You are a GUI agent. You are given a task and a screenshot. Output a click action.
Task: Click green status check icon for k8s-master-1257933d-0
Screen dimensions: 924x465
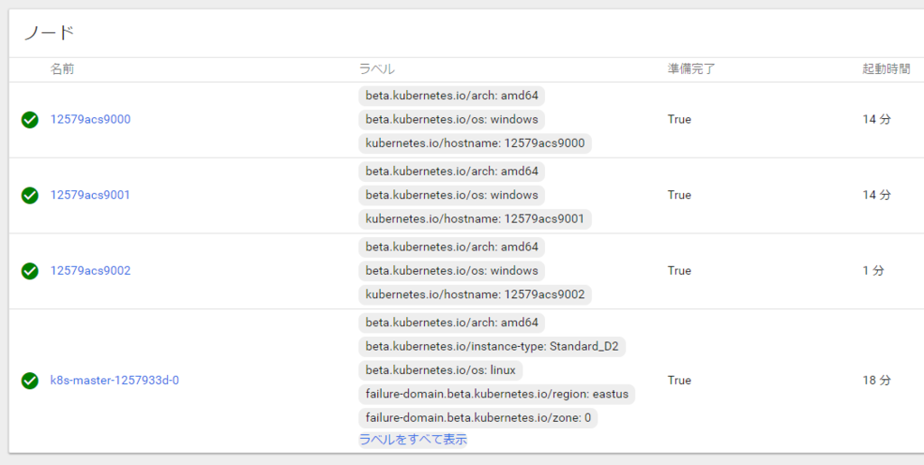(x=30, y=380)
